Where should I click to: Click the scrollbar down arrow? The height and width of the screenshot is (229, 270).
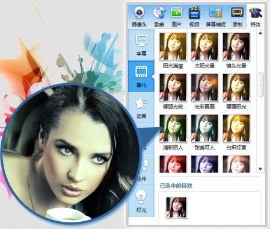pos(260,169)
